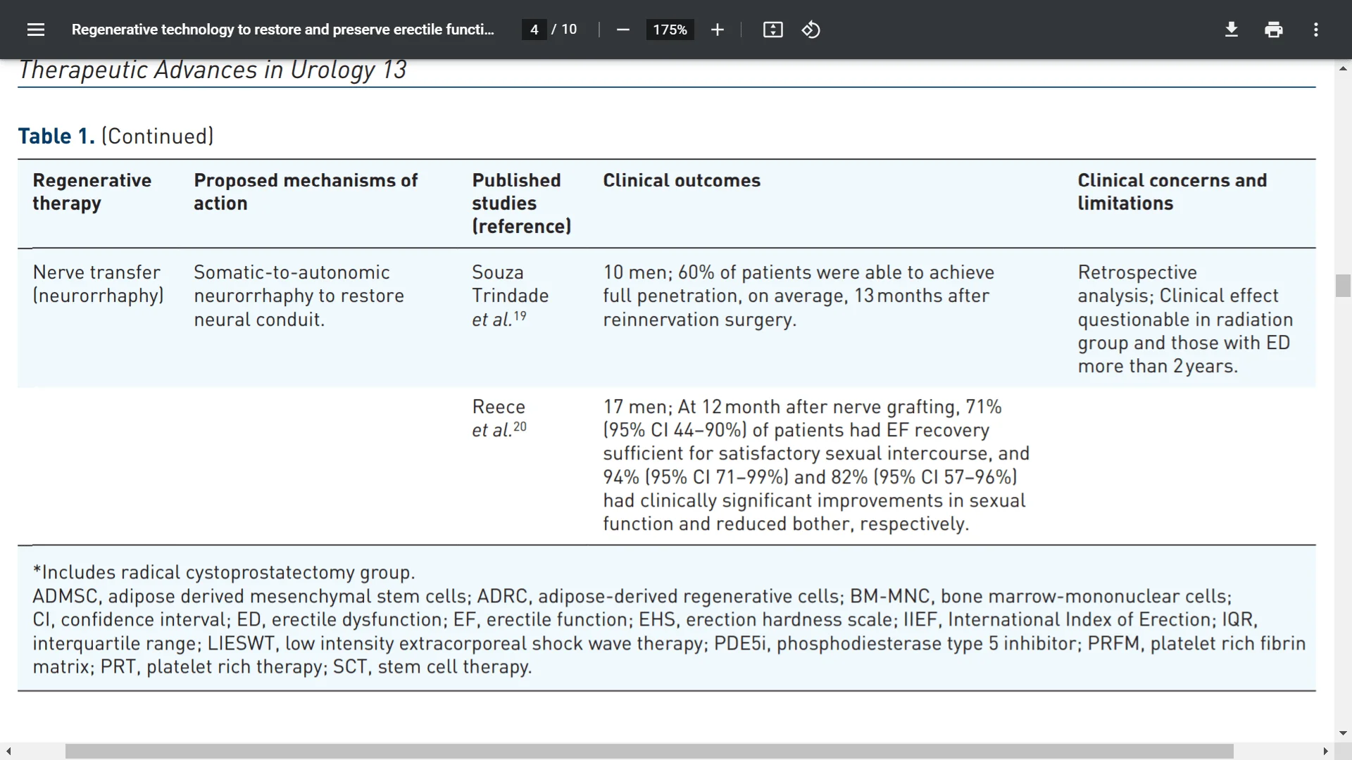
Task: Click the 'Souza Trindade et al.' reference
Action: pyautogui.click(x=511, y=296)
